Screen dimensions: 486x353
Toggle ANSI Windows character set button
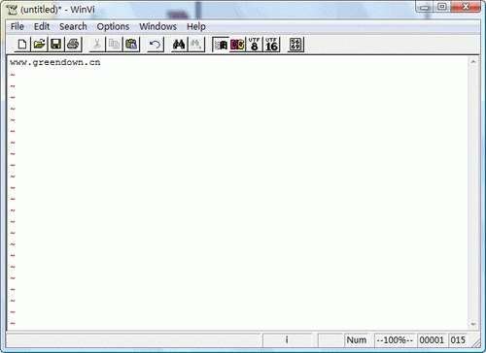click(x=221, y=45)
